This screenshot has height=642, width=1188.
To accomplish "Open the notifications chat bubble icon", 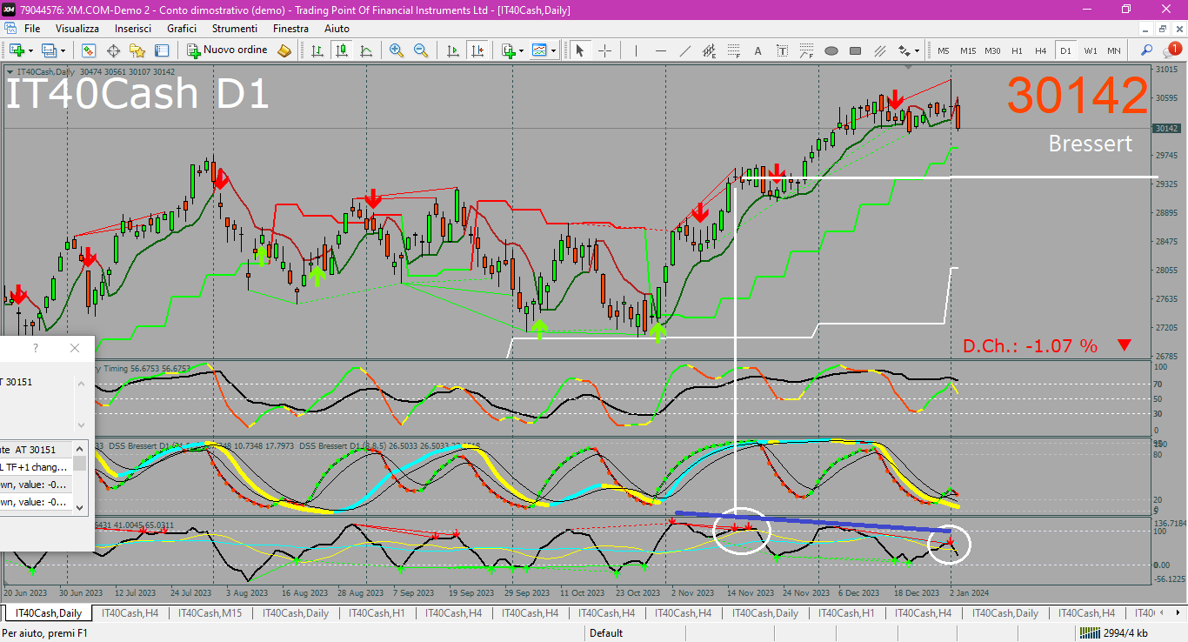I will click(1171, 50).
